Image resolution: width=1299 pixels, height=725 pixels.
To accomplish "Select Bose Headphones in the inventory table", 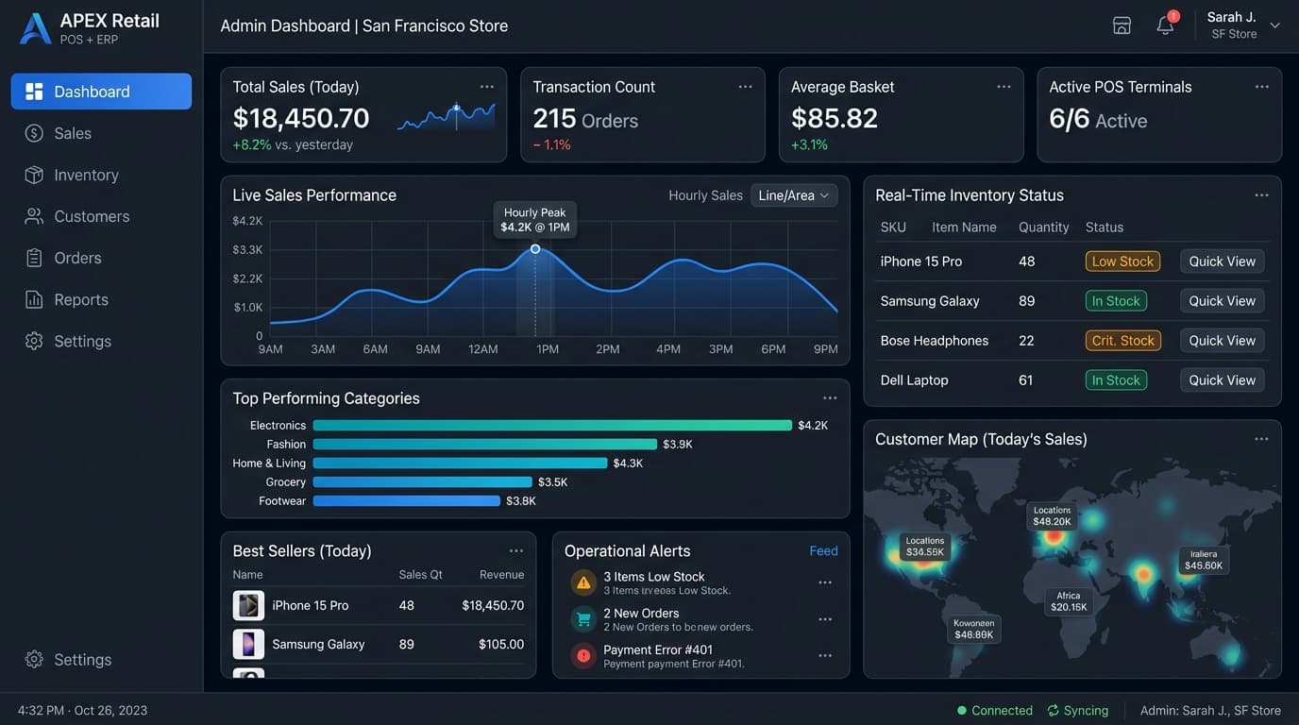I will point(935,341).
